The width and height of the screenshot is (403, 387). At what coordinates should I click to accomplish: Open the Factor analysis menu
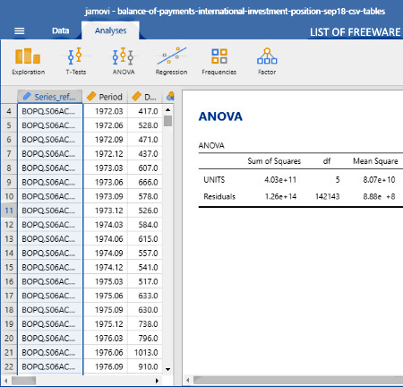point(267,62)
